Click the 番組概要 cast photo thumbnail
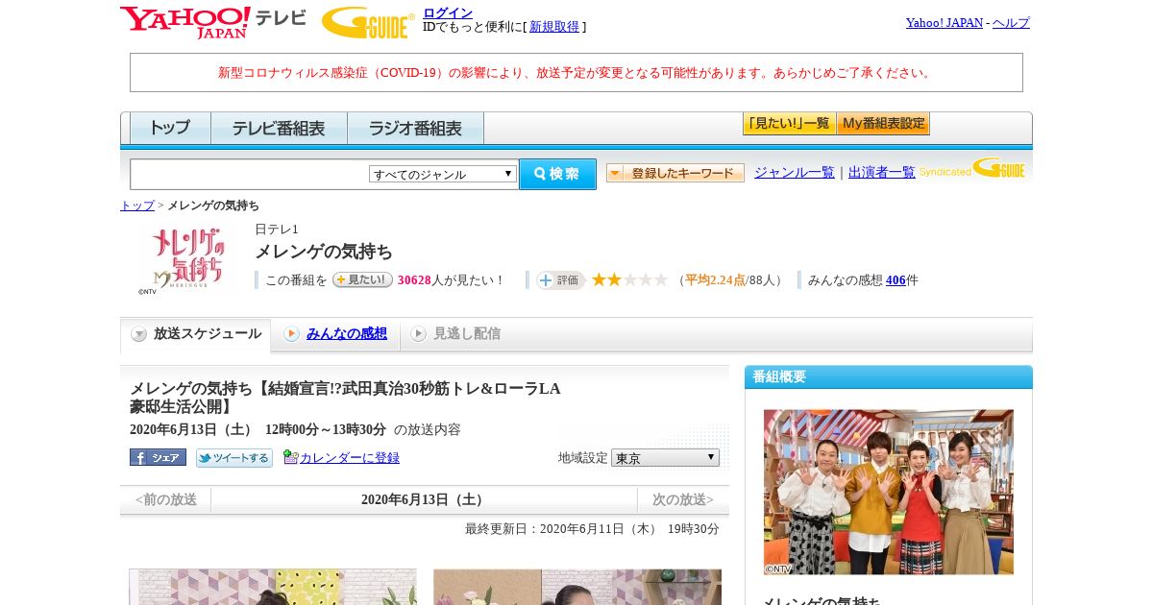 889,493
